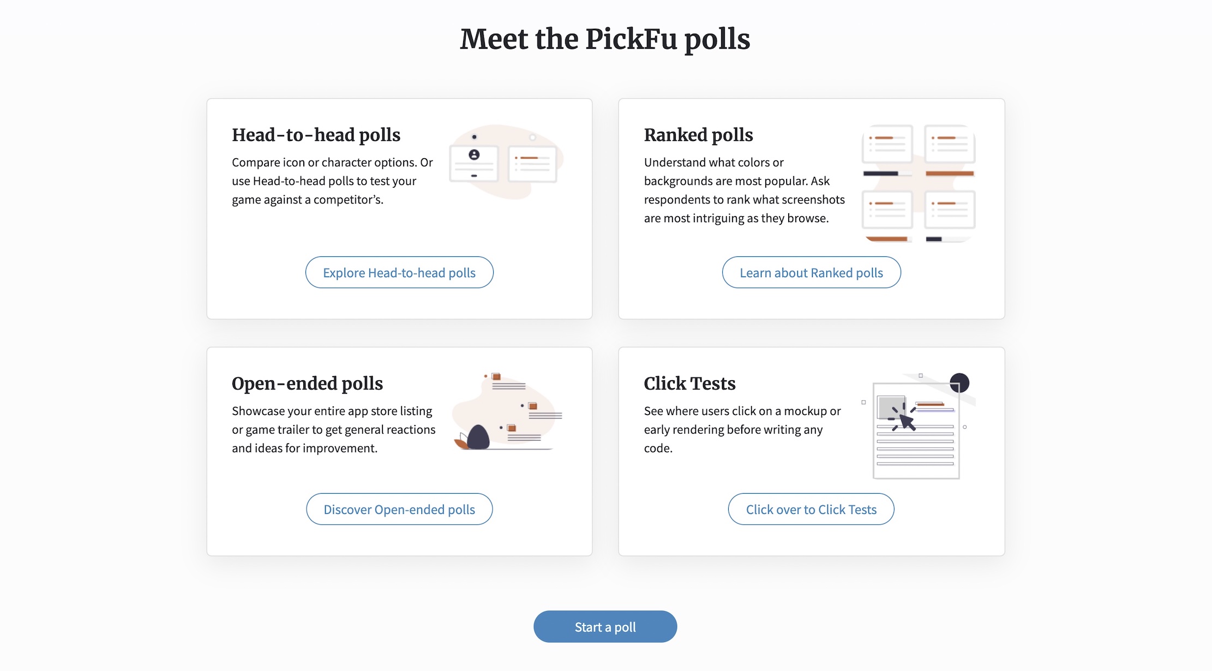Click the dark circle in Click Tests illustration

click(x=959, y=382)
